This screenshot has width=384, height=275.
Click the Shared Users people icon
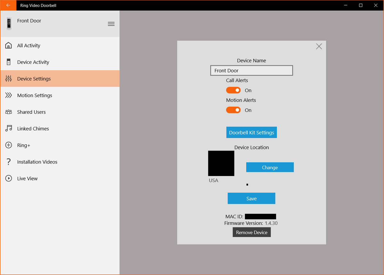click(x=9, y=112)
